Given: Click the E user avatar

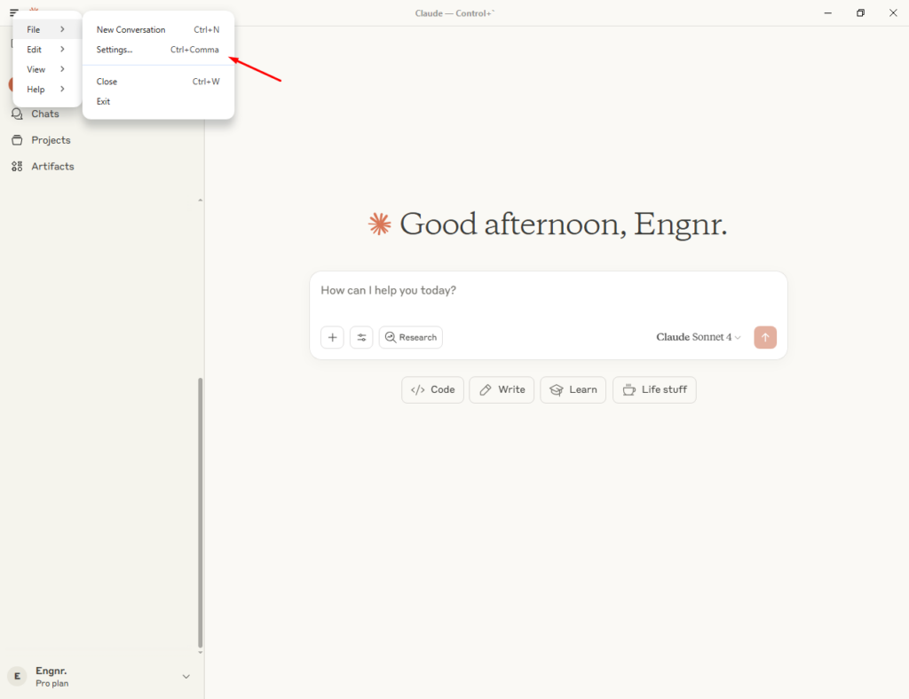Looking at the screenshot, I should (17, 677).
